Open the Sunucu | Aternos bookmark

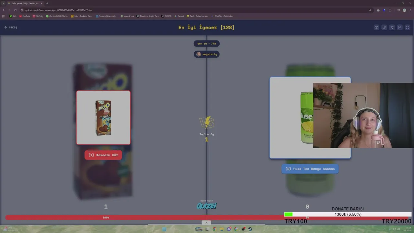click(106, 16)
